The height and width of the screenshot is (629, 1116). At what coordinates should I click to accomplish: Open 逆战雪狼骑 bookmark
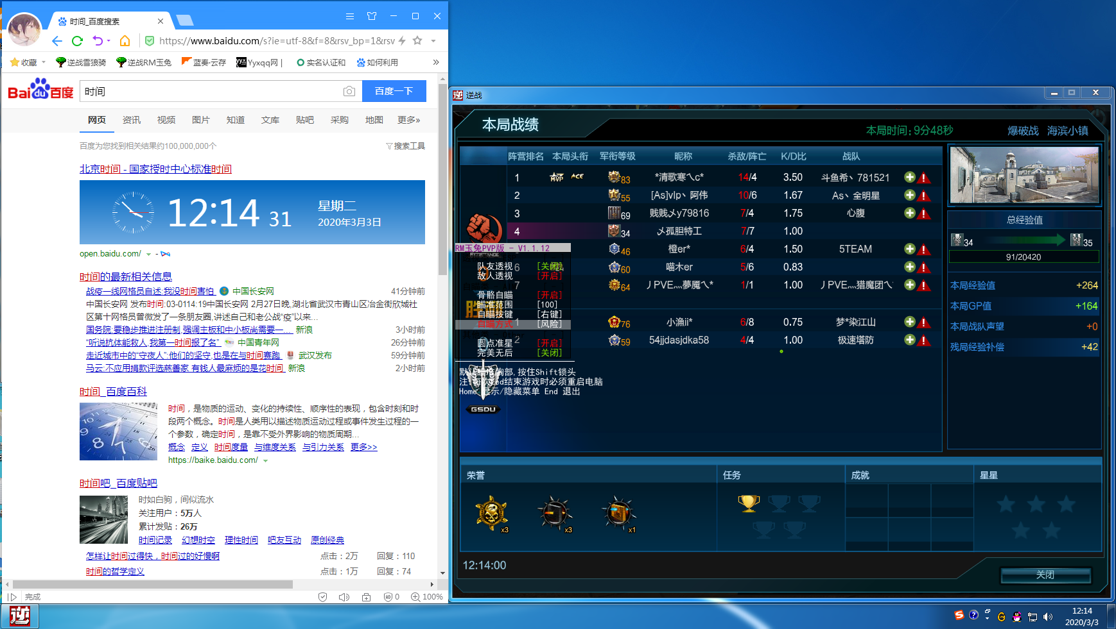[81, 62]
